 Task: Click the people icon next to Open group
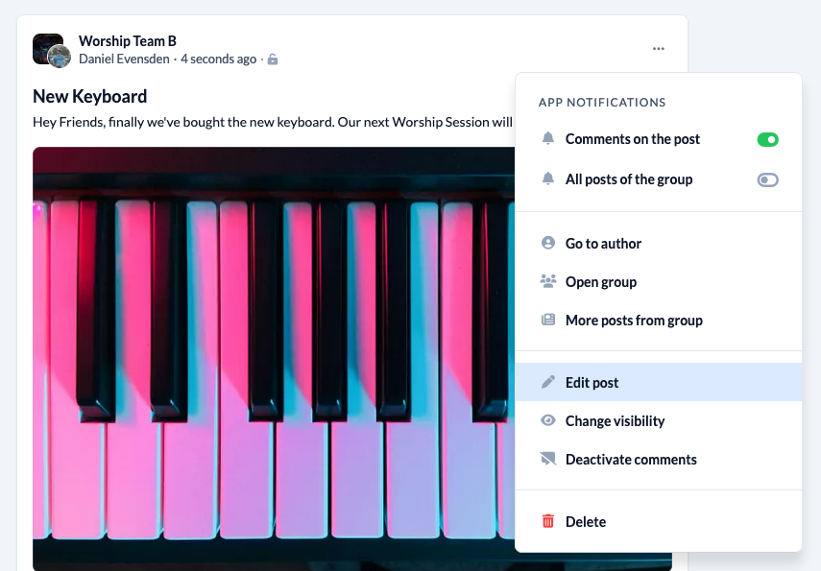[547, 281]
